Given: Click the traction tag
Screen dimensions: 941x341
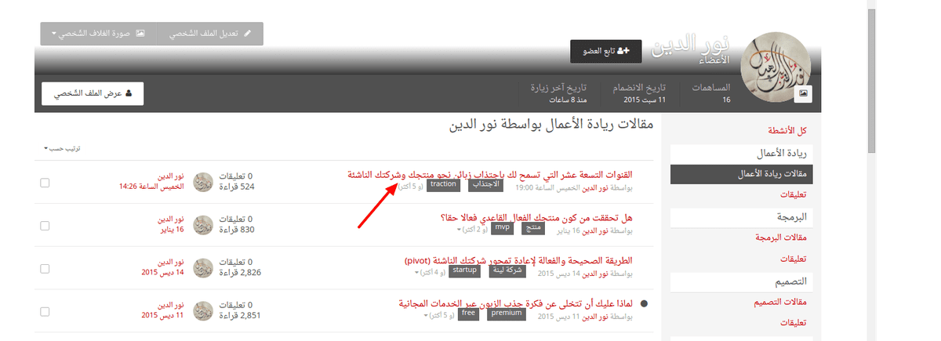Looking at the screenshot, I should point(443,186).
